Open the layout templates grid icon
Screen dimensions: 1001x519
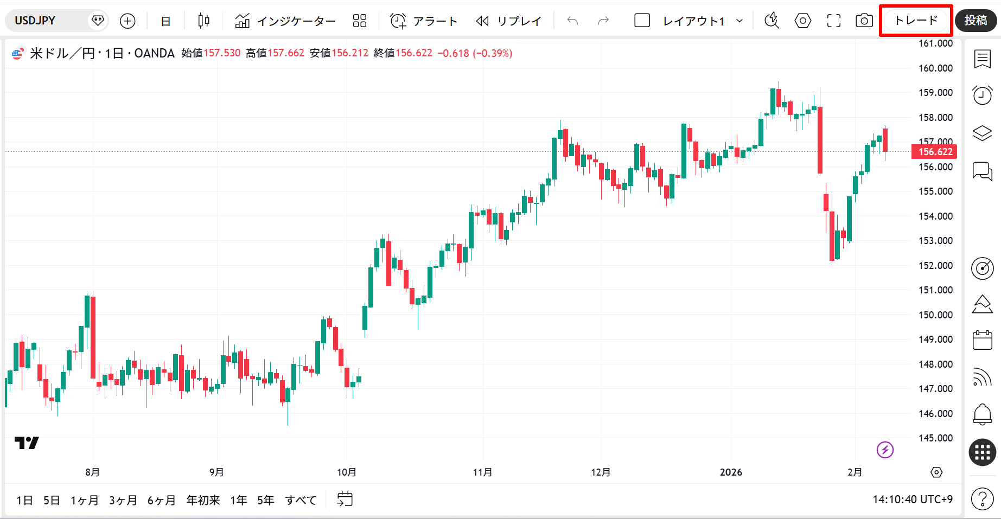click(x=360, y=21)
